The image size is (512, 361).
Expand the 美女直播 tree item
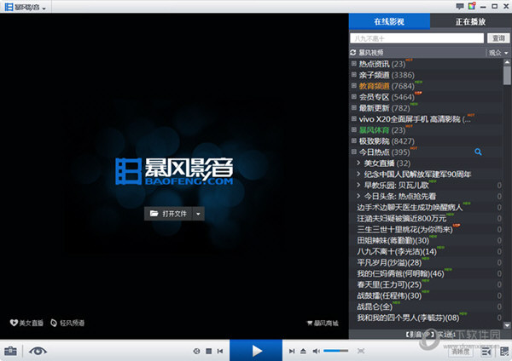click(358, 163)
